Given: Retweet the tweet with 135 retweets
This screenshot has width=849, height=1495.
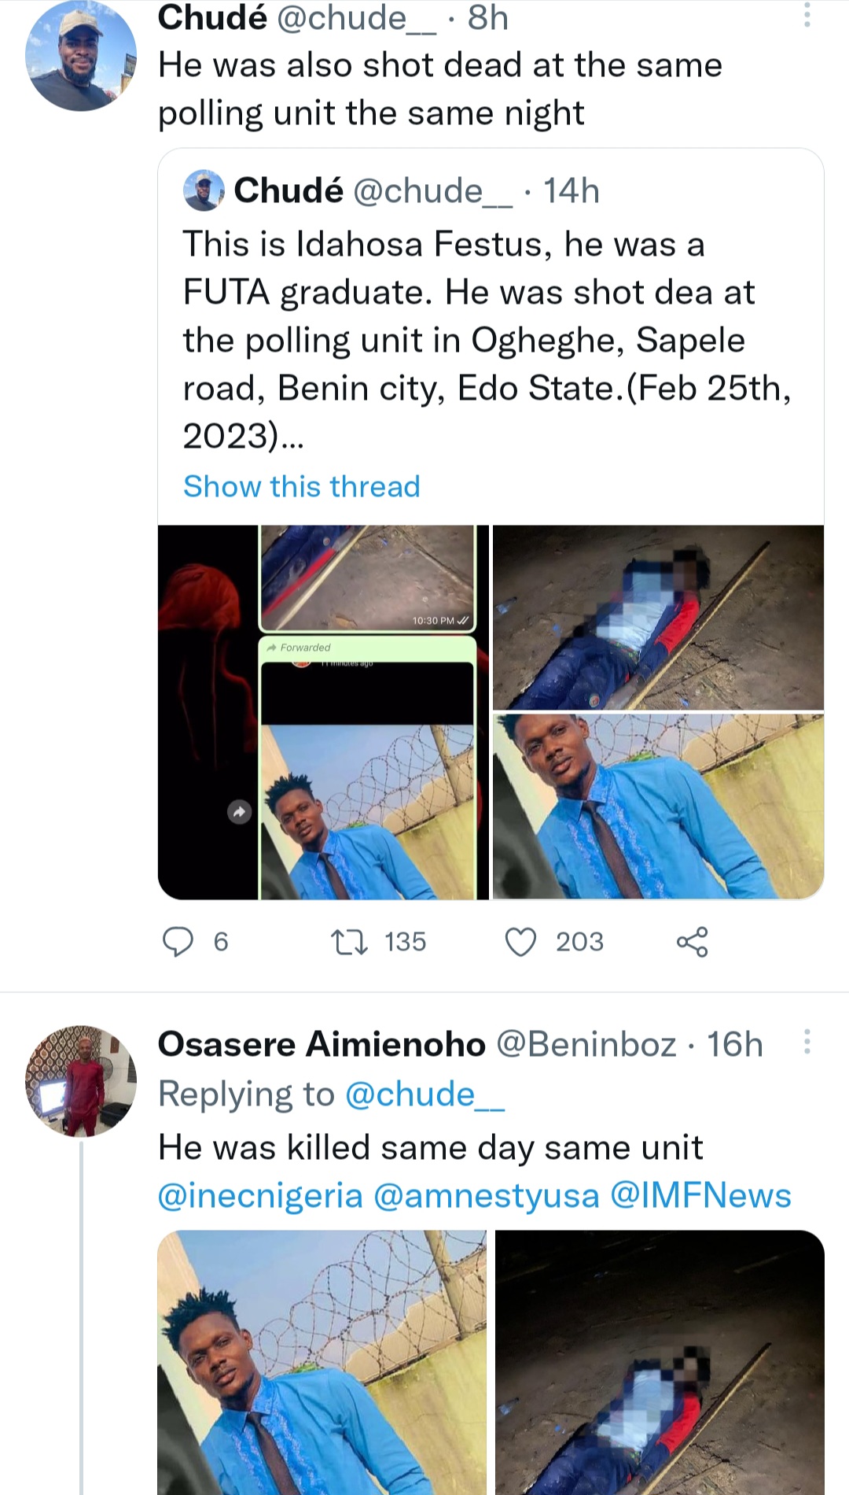Looking at the screenshot, I should pyautogui.click(x=349, y=941).
